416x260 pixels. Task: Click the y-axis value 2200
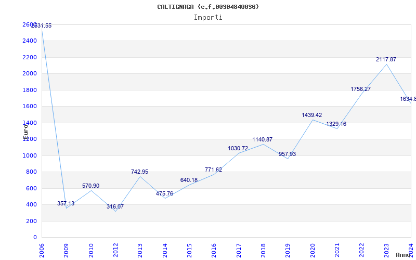(30, 57)
